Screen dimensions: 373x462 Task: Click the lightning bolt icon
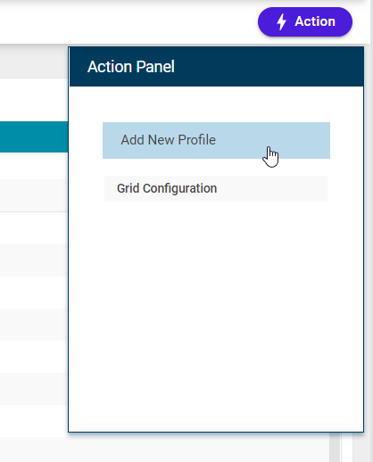coord(281,22)
